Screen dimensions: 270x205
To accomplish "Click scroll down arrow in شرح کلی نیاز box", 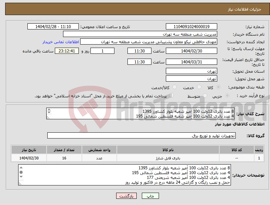I will (x=49, y=112).
